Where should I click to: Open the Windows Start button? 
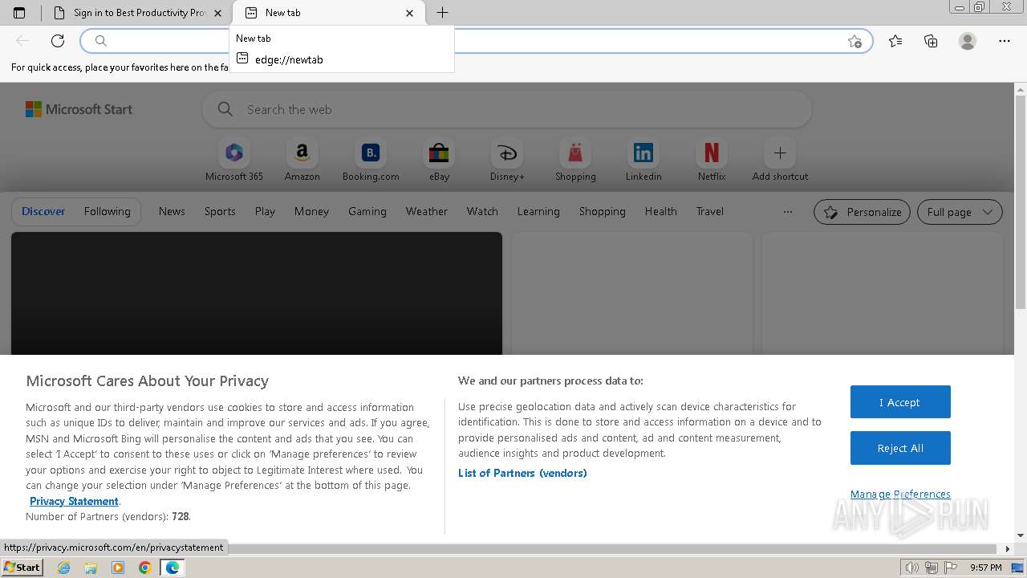coord(22,568)
